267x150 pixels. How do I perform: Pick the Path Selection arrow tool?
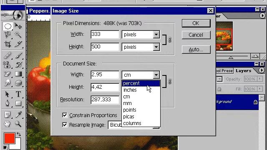coord(8,94)
